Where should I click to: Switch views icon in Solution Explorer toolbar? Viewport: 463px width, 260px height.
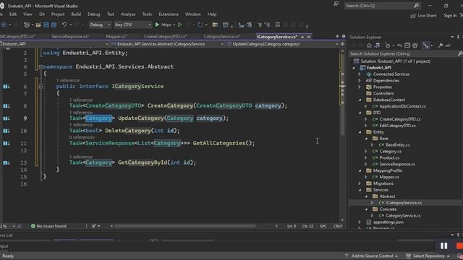[x=377, y=45]
